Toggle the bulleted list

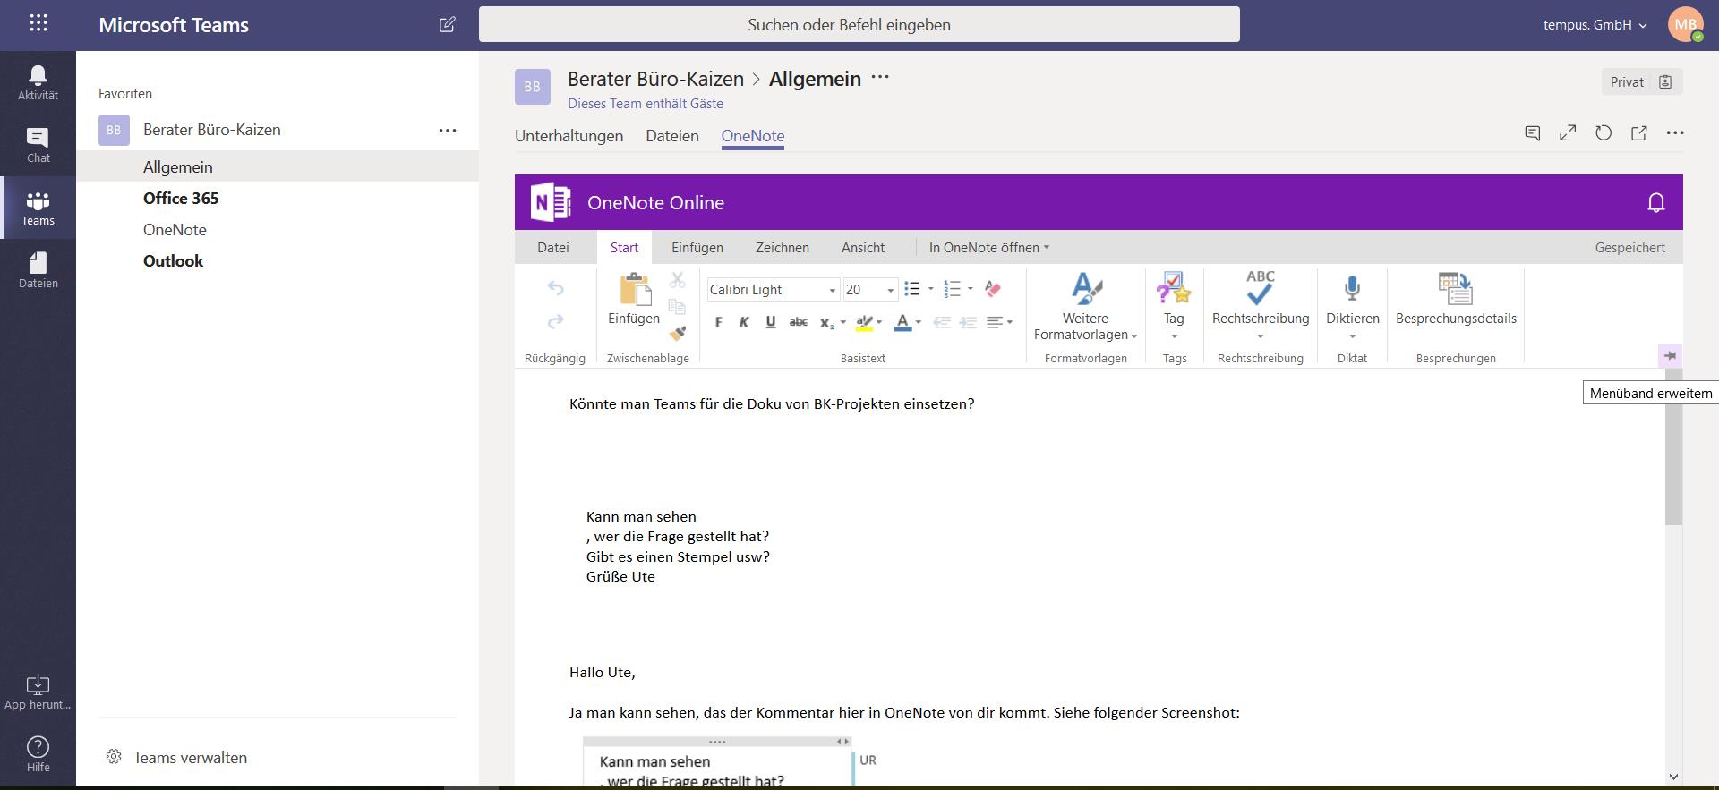click(x=912, y=289)
